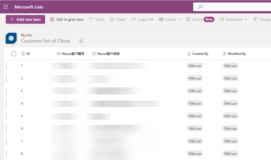Open the Modified By column header
Image resolution: width=271 pixels, height=160 pixels.
pos(234,54)
